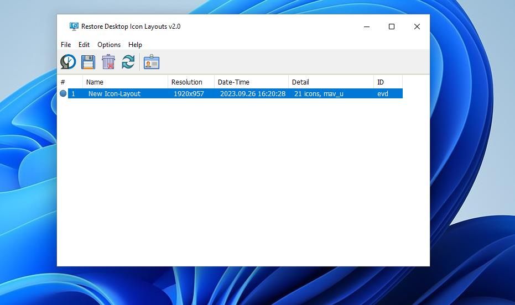The image size is (515, 305).
Task: Click the ID card toolbar icon
Action: tap(151, 62)
